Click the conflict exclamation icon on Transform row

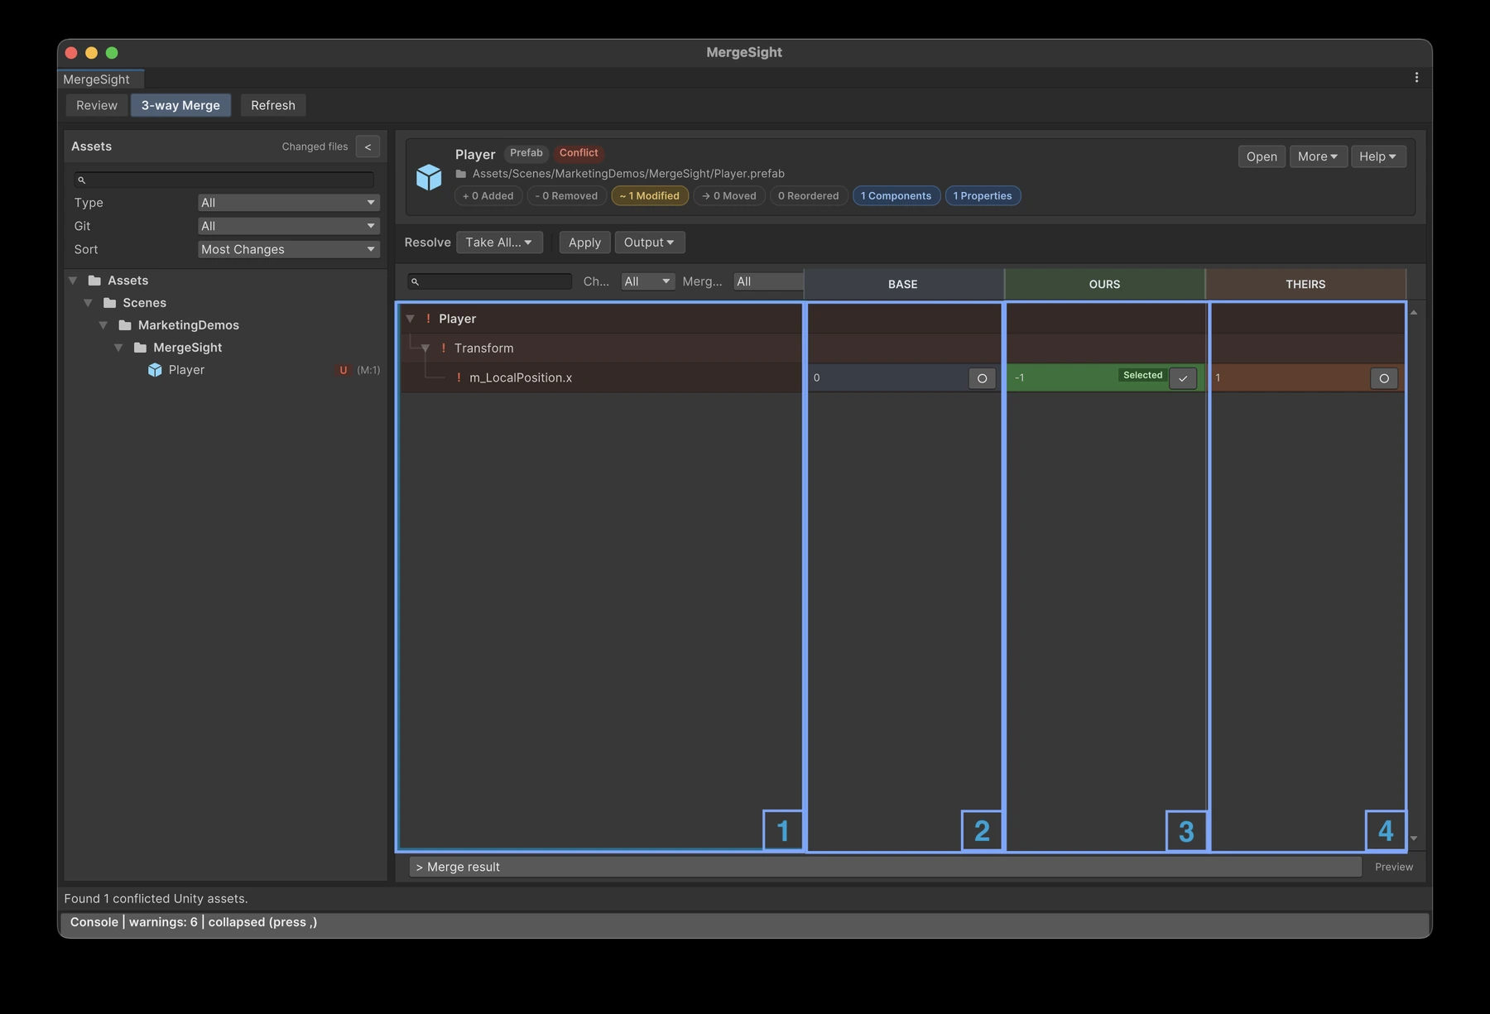(x=443, y=348)
